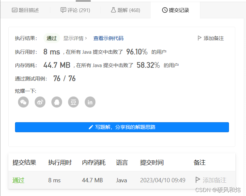
Task: Select the 提交记录 tab
Action: [175, 10]
